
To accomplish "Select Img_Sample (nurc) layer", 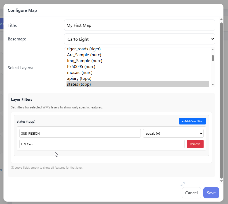I will 84,61.
